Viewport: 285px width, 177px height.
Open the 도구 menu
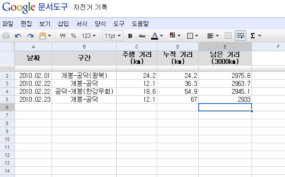(x=118, y=24)
